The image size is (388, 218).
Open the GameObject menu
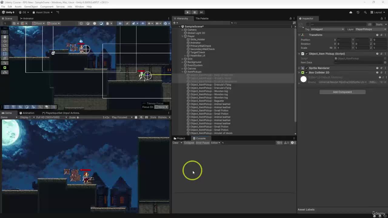[31, 7]
